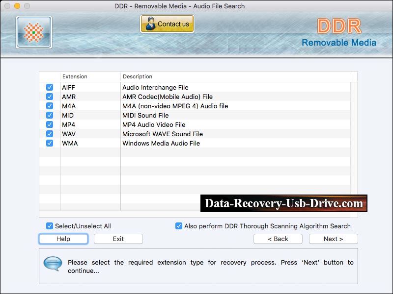The image size is (393, 294).
Task: Toggle the M4A extension checkbox
Action: click(x=49, y=106)
